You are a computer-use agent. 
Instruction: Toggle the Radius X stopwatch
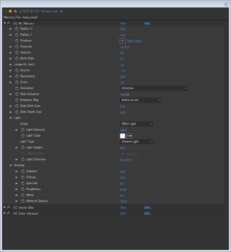coord(17,29)
